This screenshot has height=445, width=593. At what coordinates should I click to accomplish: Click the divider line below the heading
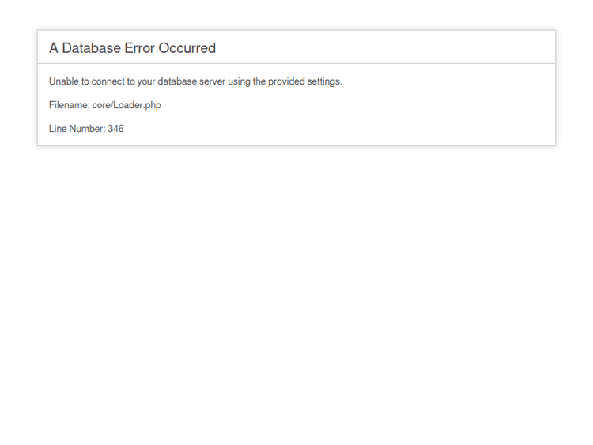tap(296, 63)
